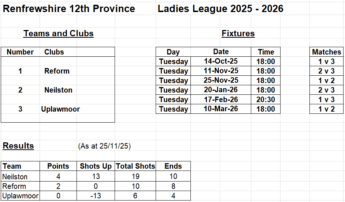Select the Ladies League 2025 - 2026 heading
This screenshot has height=202, width=345.
pos(220,9)
